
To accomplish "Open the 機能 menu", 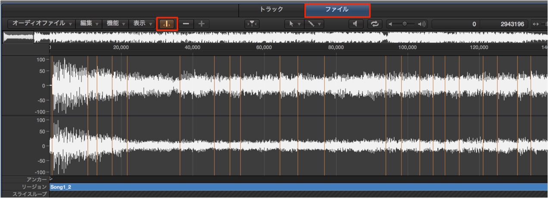I will coord(115,24).
